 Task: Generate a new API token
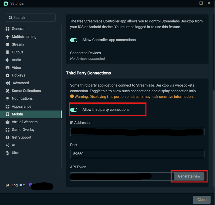[x=189, y=176]
